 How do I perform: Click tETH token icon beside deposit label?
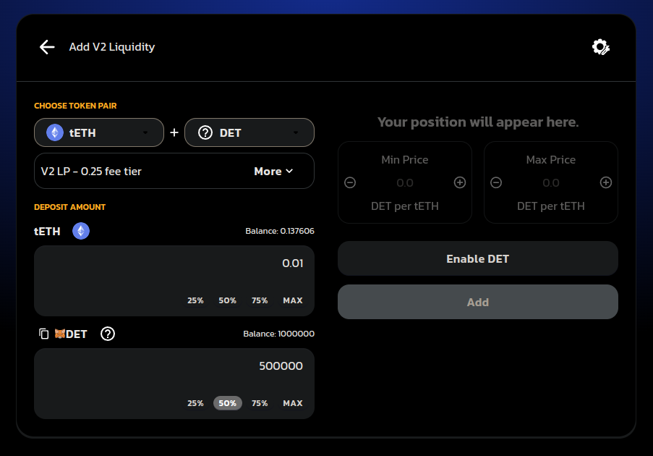coord(81,231)
